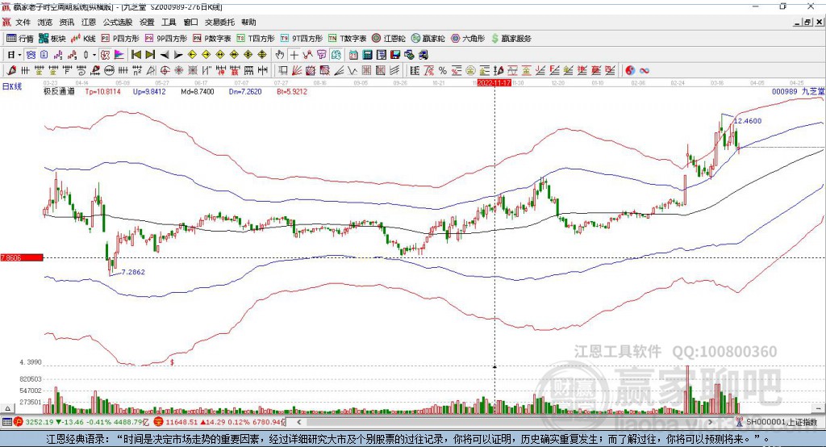Jump to first bar icon

tap(136, 55)
